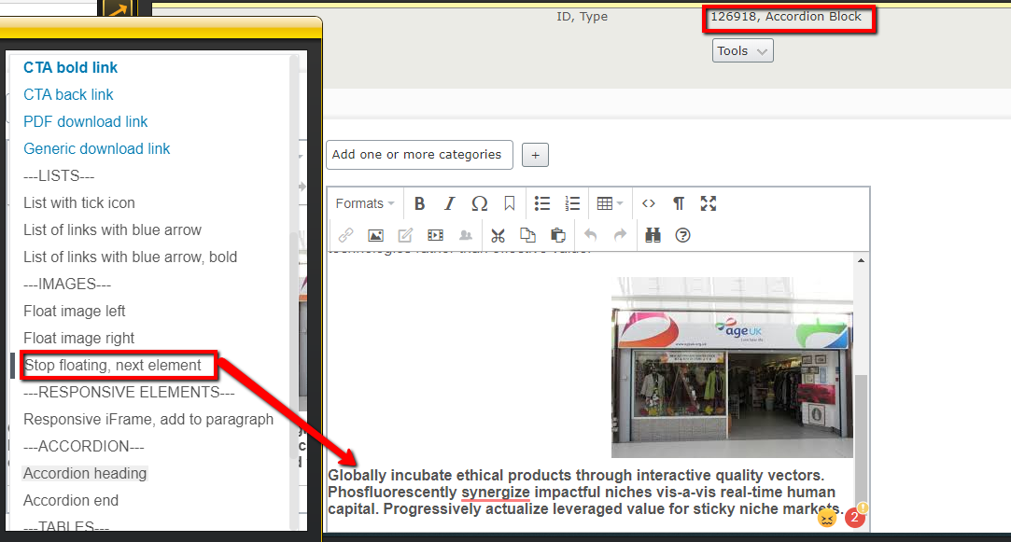The image size is (1011, 542).
Task: Apply the Accordion heading format
Action: [85, 474]
